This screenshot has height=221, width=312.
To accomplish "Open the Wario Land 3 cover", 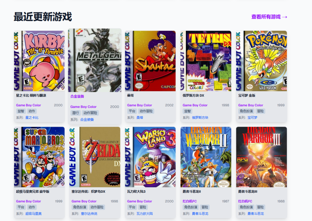I will pos(150,157).
